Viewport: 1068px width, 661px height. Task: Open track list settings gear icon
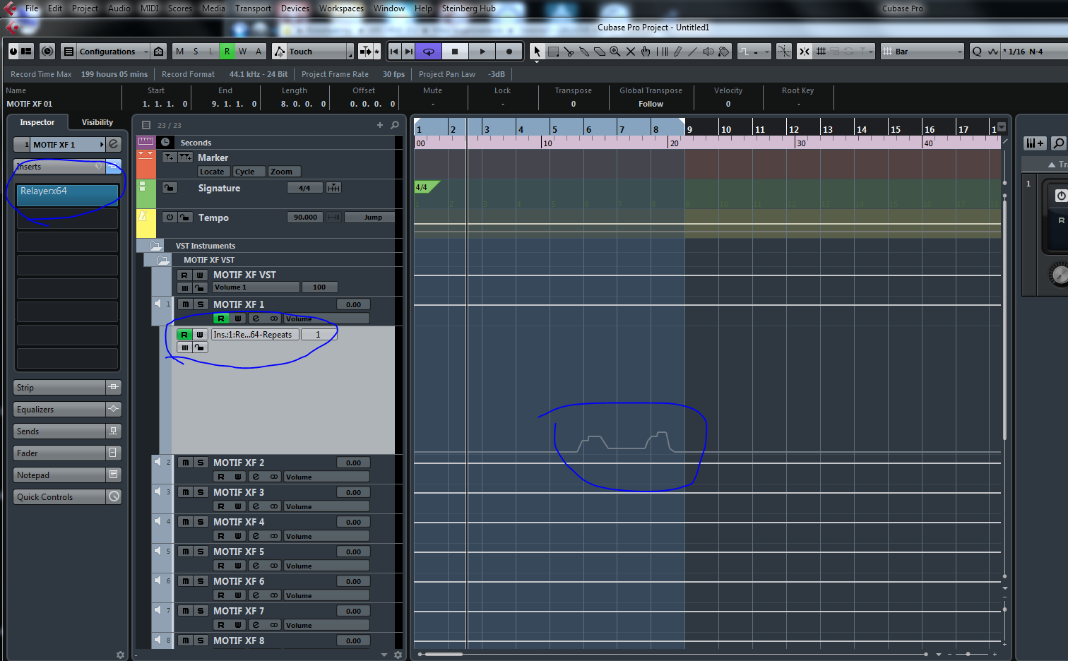tap(398, 655)
